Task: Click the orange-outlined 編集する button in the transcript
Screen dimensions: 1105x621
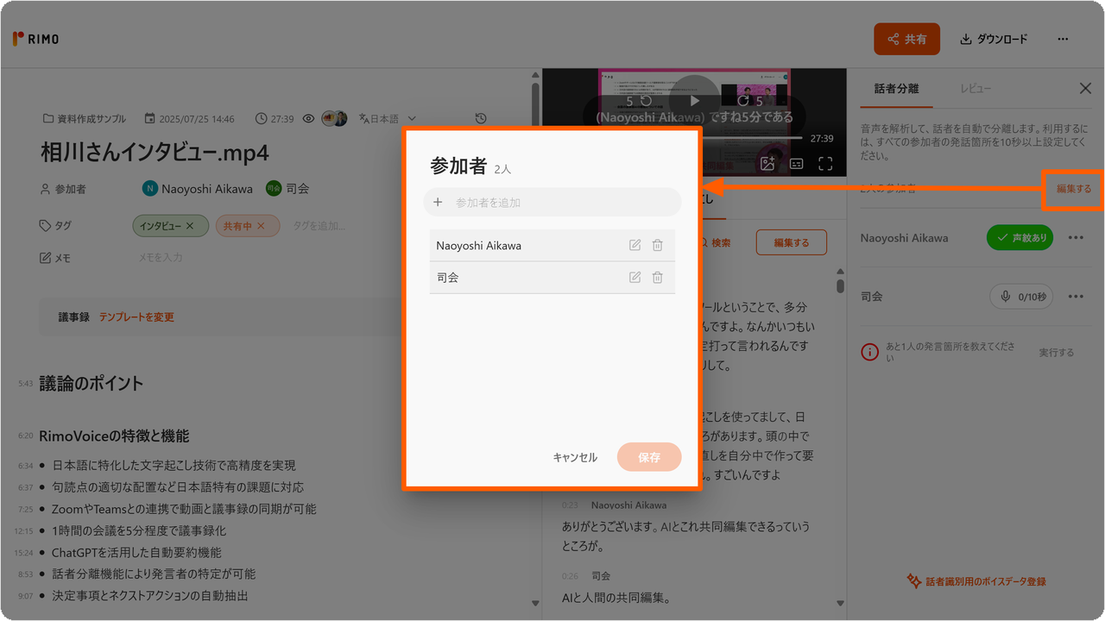Action: (x=791, y=242)
